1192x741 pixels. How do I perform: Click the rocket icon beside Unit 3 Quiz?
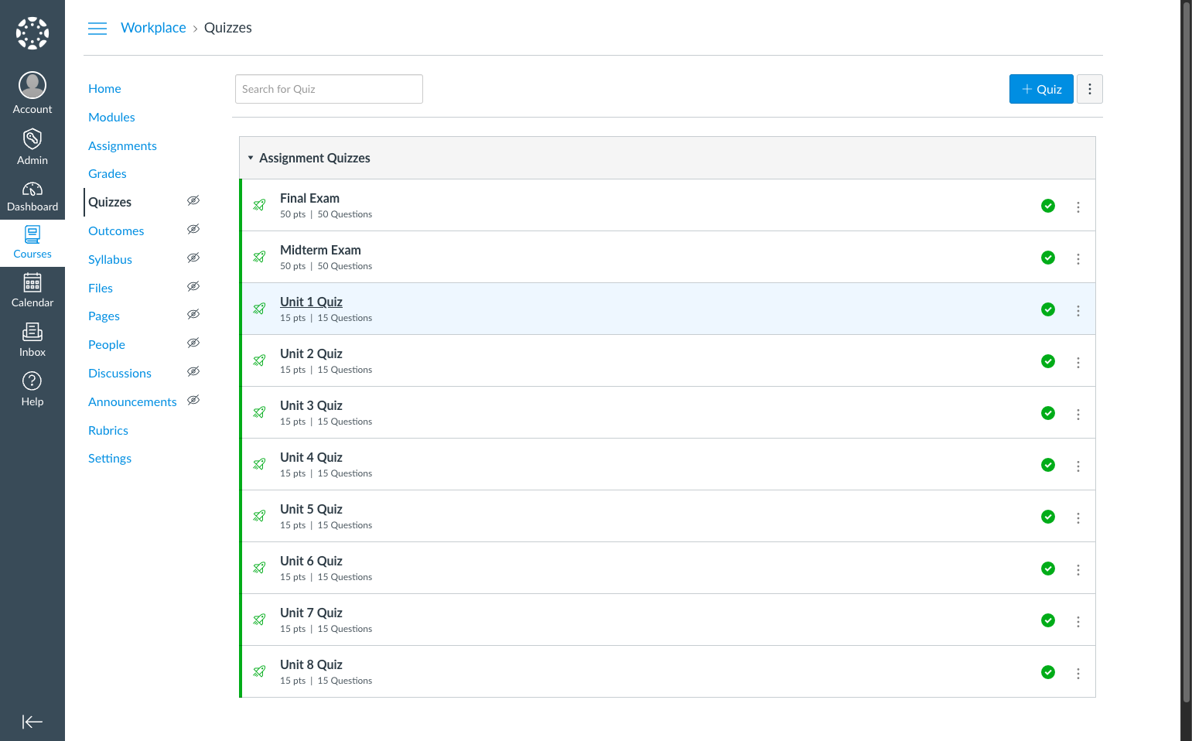click(260, 412)
